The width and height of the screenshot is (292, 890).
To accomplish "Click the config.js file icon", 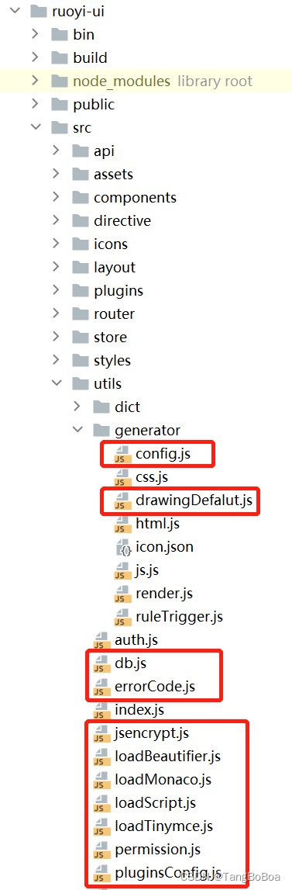I will coord(122,455).
